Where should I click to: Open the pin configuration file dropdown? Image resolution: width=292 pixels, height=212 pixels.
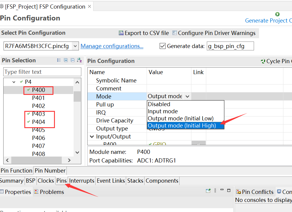[x=75, y=46]
